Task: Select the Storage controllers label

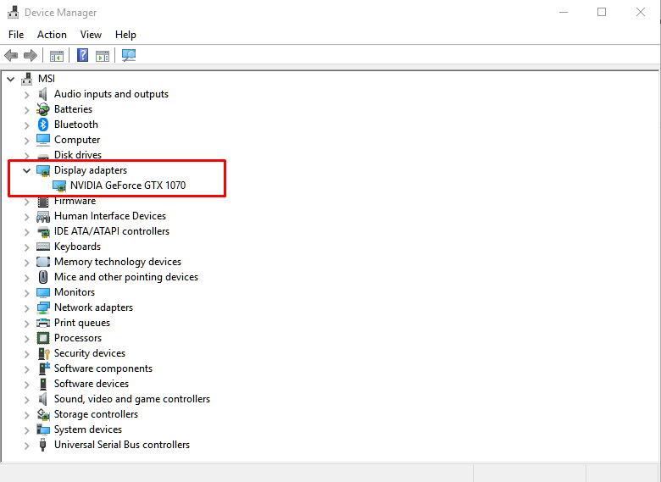Action: click(96, 414)
